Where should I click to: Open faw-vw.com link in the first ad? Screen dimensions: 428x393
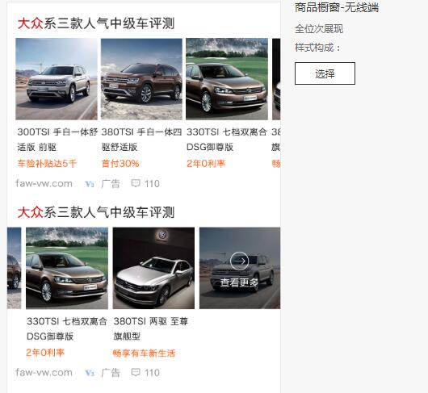pos(44,183)
